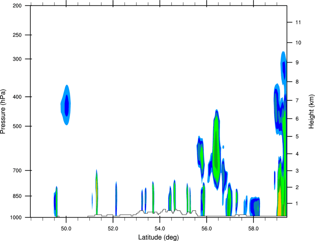Click pressure tick label 250
The width and height of the screenshot is (315, 241).
pos(17,35)
